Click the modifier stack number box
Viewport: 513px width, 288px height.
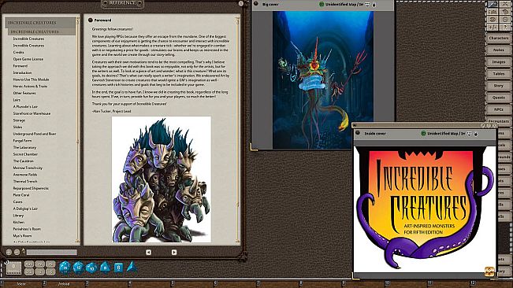pyautogui.click(x=13, y=268)
